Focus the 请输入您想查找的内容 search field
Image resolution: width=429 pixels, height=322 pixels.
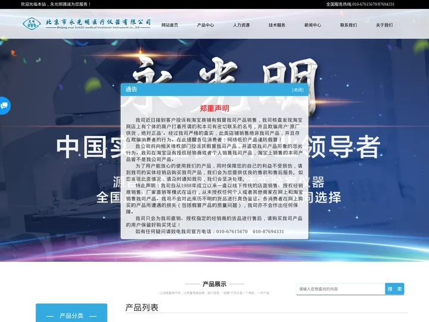point(341,289)
